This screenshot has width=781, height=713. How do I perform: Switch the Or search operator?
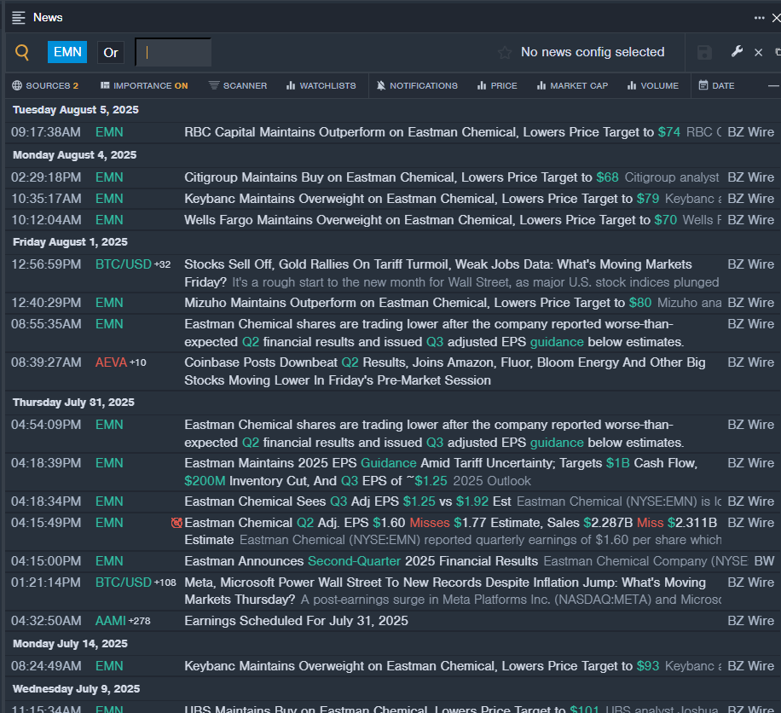111,52
